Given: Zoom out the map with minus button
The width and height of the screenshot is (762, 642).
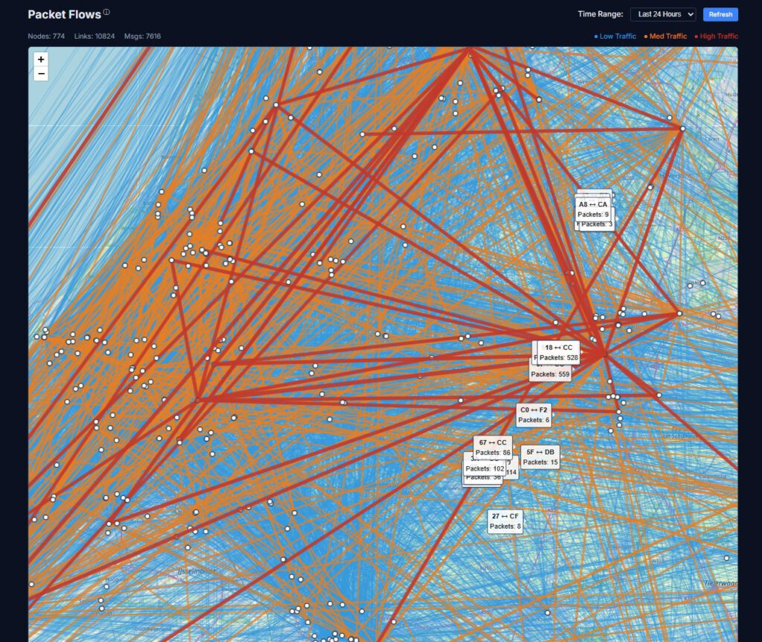Looking at the screenshot, I should [x=41, y=73].
